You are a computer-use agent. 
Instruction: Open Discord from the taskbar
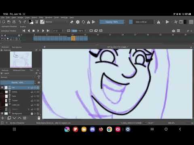[x=93, y=129]
